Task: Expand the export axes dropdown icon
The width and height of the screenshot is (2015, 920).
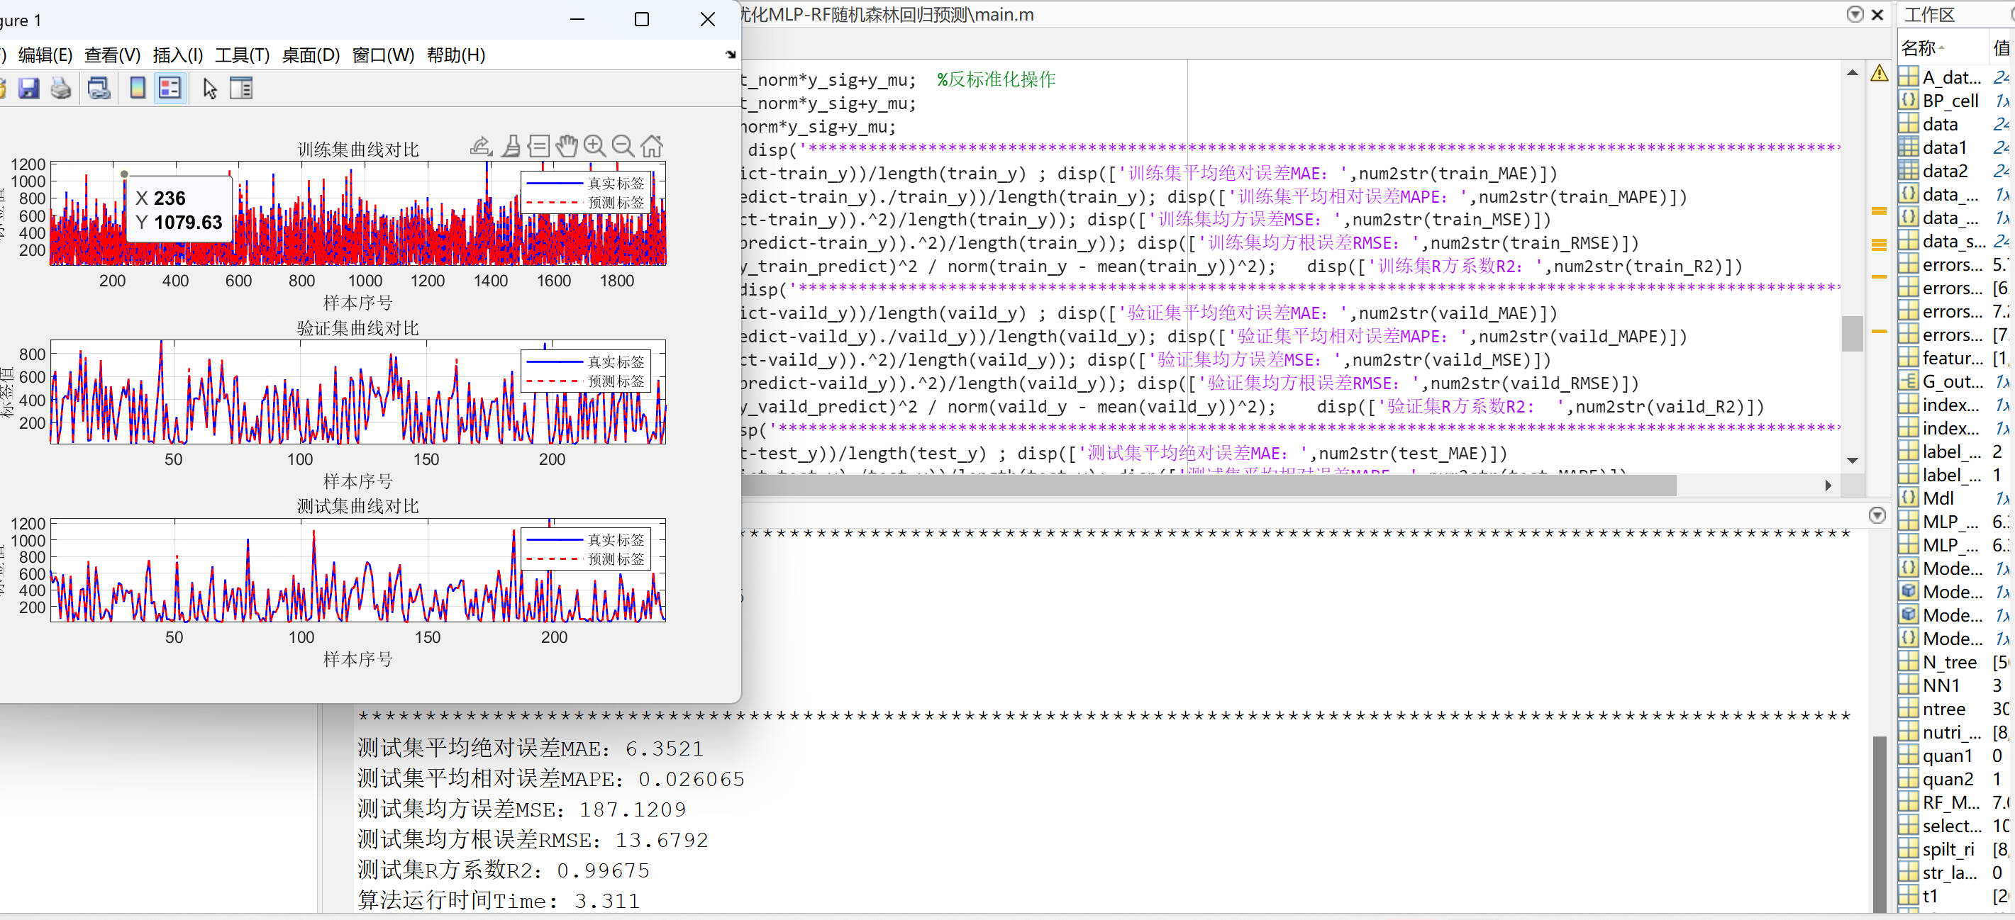Action: point(480,145)
